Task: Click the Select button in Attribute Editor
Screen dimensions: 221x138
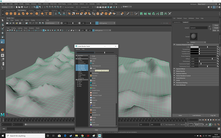Action: coord(180,116)
